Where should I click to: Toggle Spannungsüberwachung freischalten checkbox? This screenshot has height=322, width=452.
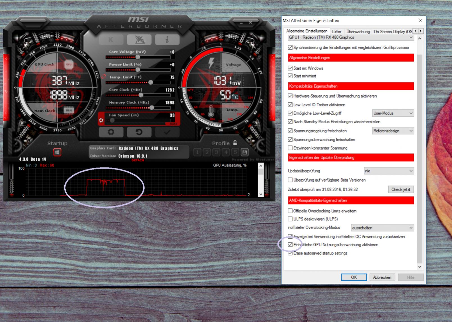pyautogui.click(x=290, y=140)
